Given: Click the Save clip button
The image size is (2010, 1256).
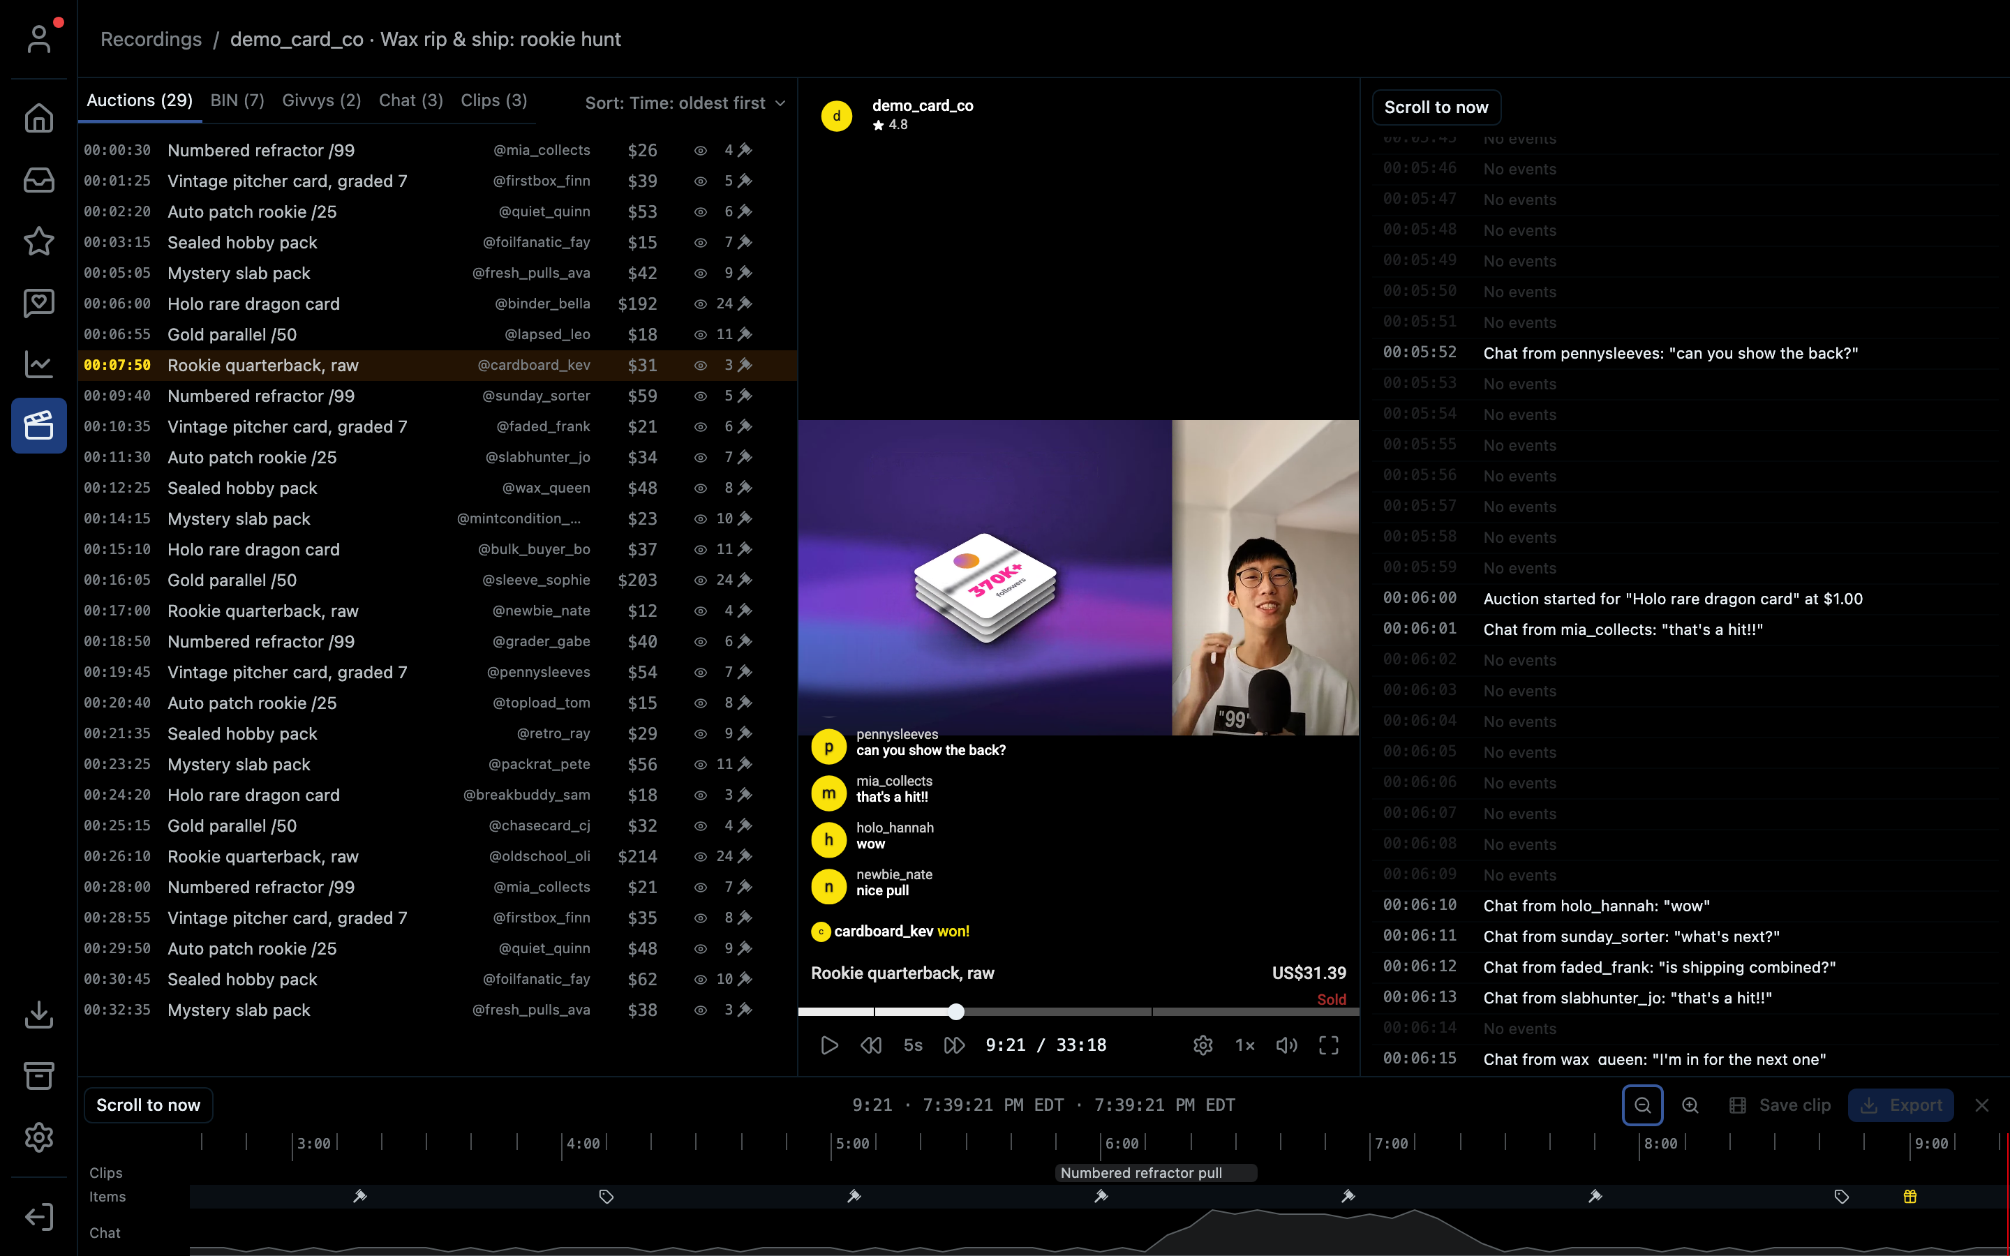Looking at the screenshot, I should click(x=1781, y=1105).
